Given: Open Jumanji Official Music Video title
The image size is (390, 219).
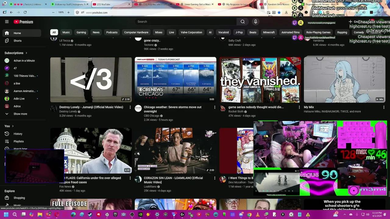Looking at the screenshot, I should 91,107.
